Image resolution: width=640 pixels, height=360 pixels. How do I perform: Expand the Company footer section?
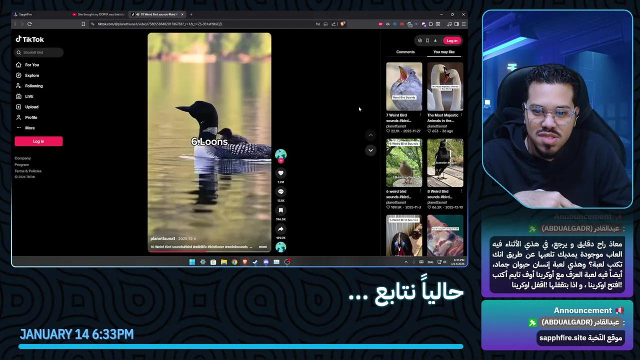(x=22, y=158)
